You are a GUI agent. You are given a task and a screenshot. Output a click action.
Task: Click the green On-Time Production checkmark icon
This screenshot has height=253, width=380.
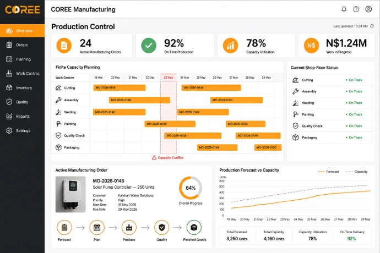149,45
